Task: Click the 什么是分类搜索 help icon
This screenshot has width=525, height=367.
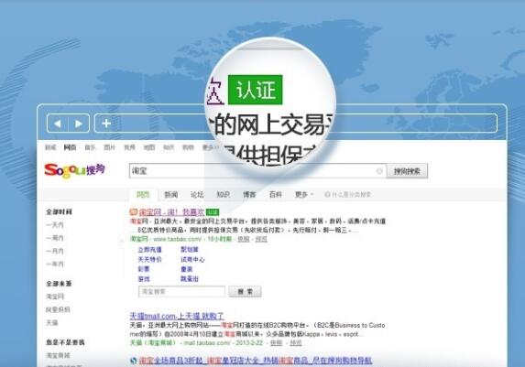Action: coord(327,194)
